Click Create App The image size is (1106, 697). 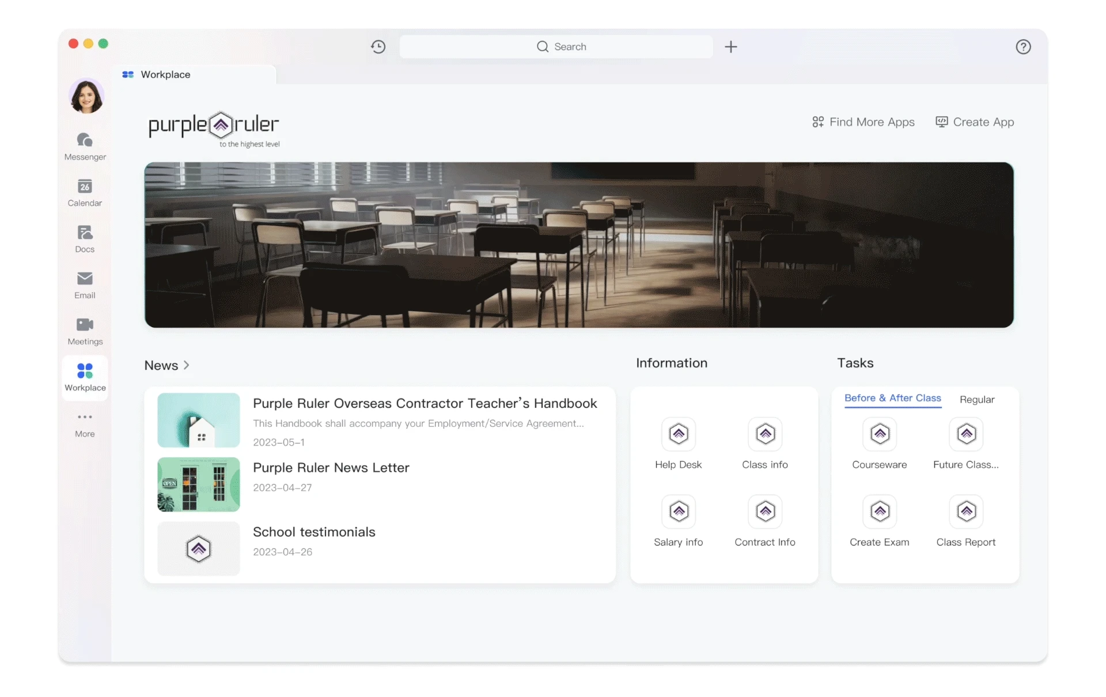[x=975, y=122]
